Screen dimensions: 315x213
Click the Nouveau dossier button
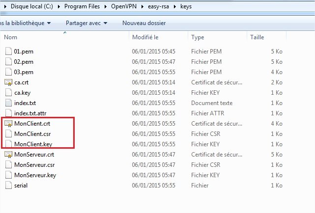coord(143,23)
